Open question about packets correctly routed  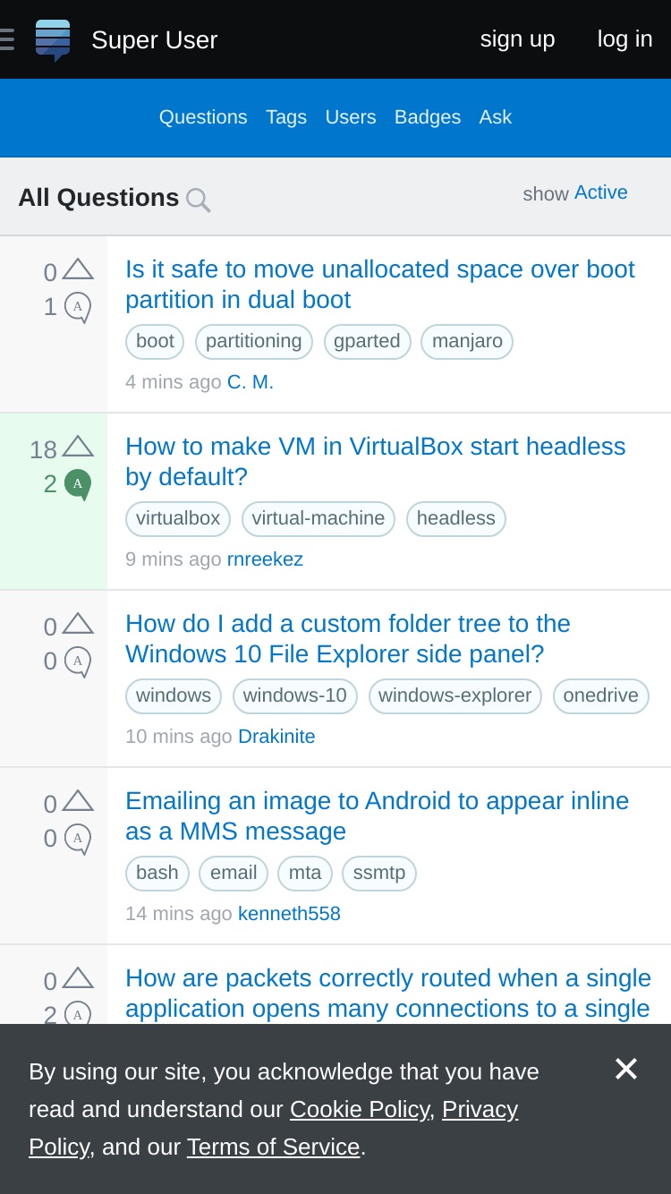(x=388, y=994)
